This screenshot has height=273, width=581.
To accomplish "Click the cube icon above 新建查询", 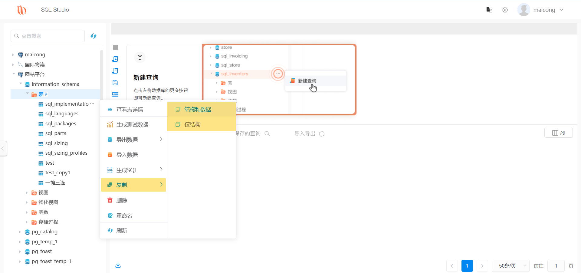I will click(x=140, y=57).
